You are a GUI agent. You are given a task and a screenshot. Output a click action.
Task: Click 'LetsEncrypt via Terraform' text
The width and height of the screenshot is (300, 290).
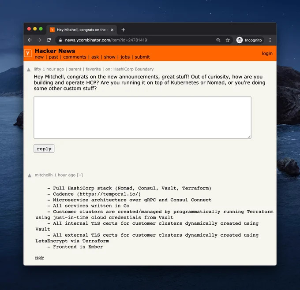[72, 241]
